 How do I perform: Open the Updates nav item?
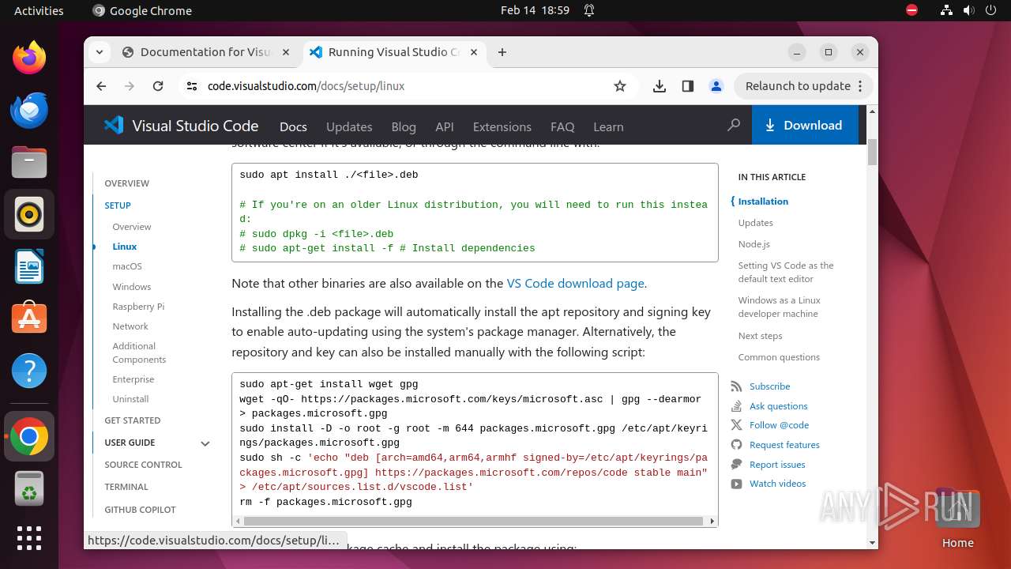pyautogui.click(x=349, y=126)
